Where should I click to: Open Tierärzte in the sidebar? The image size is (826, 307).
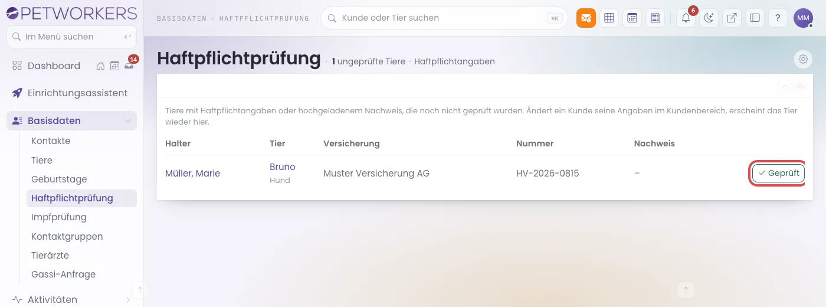(50, 255)
